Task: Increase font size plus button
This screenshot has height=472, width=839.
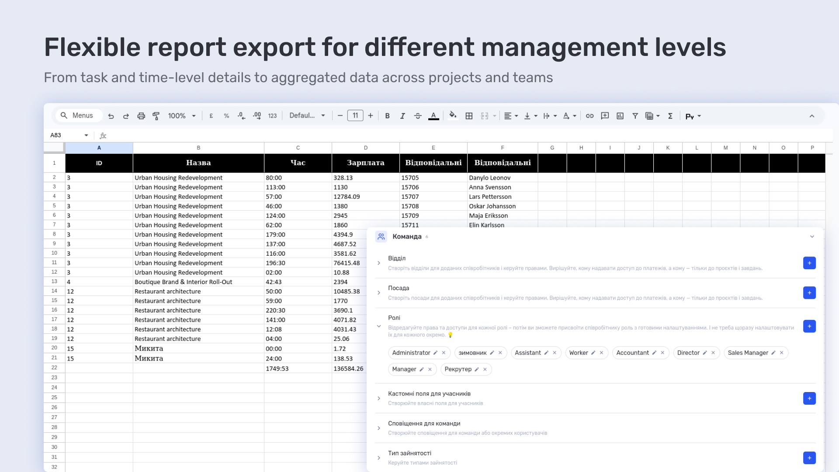Action: [x=371, y=116]
